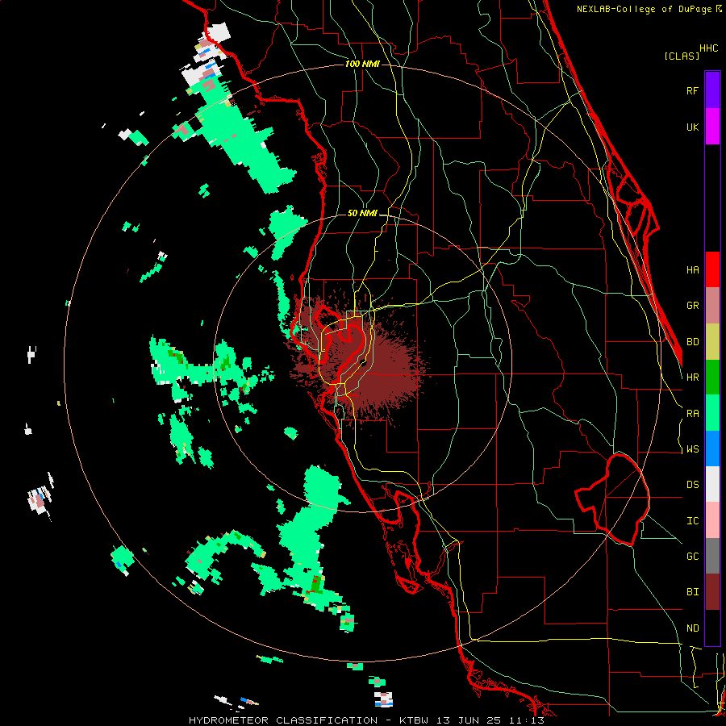This screenshot has width=726, height=726.
Task: Click the [CLAS] unit label
Action: (x=682, y=56)
